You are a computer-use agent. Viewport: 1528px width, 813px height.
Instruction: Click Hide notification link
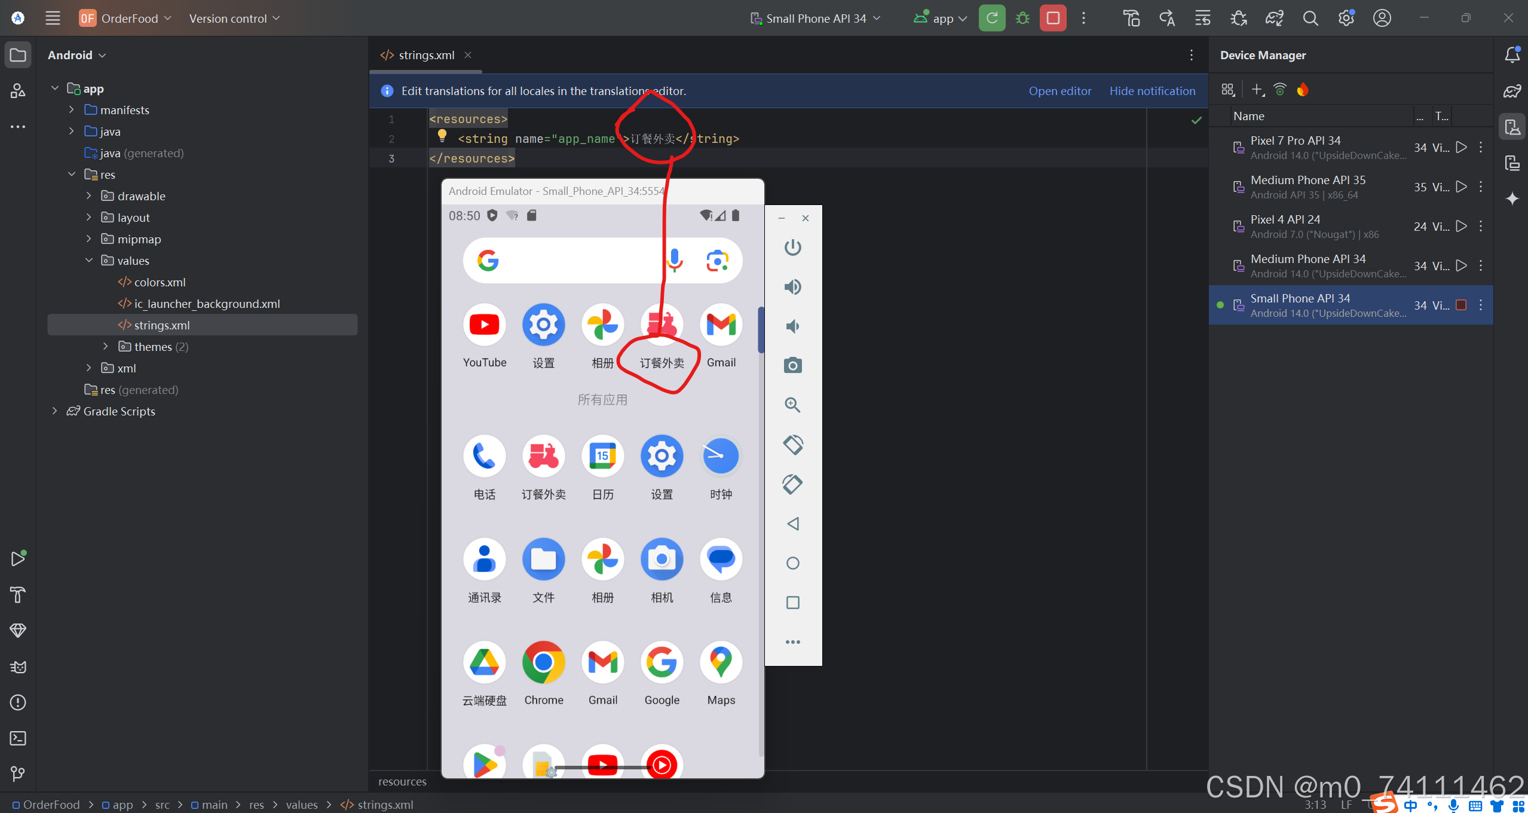click(x=1152, y=91)
